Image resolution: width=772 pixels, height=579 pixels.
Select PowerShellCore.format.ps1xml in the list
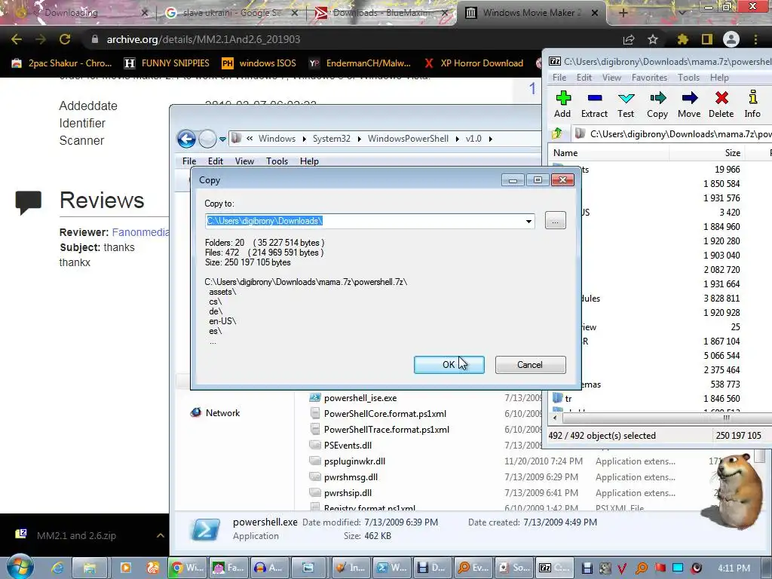tap(378, 414)
